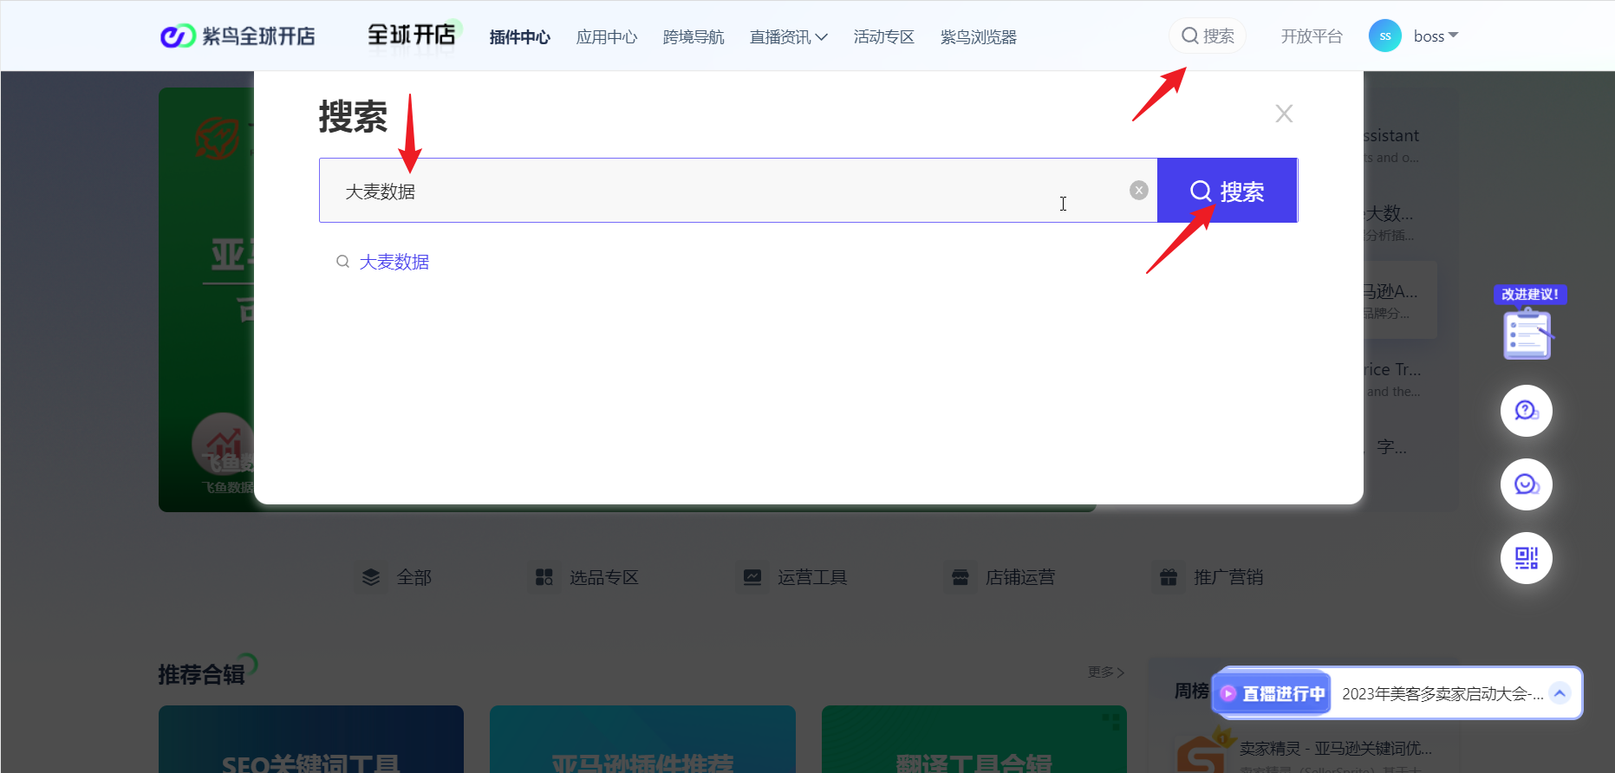Expand the boss account dropdown
This screenshot has width=1615, height=773.
pos(1436,36)
